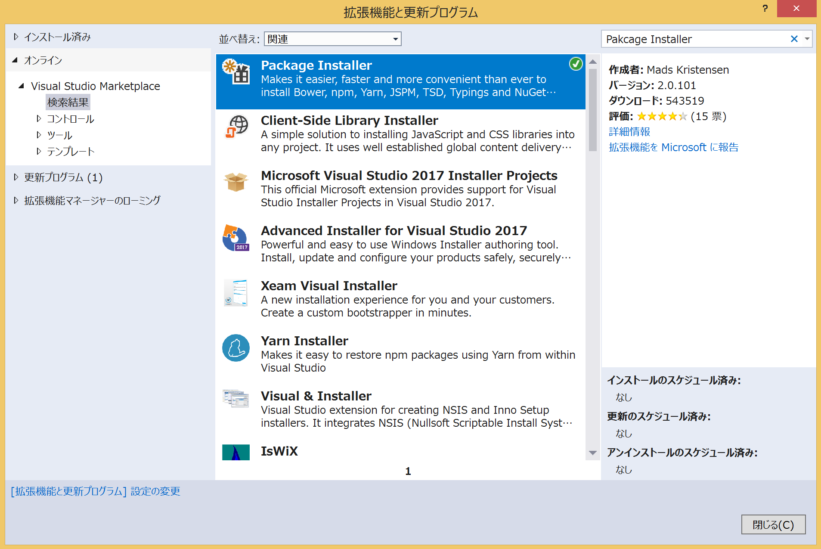Select Visual Studio Marketplace in the tree
821x549 pixels.
point(96,86)
